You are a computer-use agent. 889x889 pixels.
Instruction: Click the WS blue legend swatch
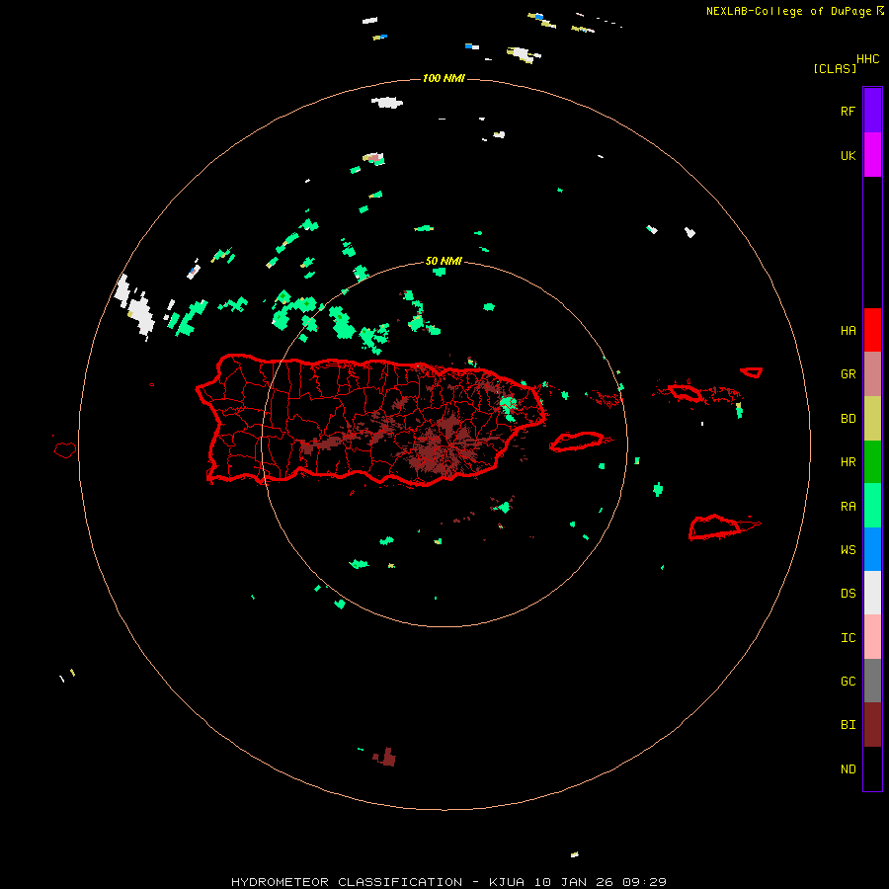[872, 549]
